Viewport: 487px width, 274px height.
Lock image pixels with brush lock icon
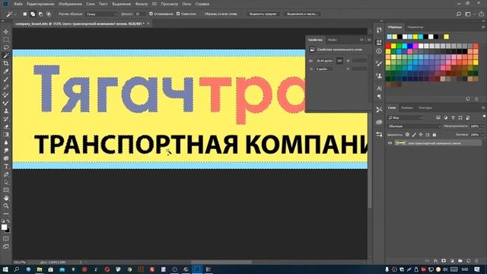click(414, 135)
